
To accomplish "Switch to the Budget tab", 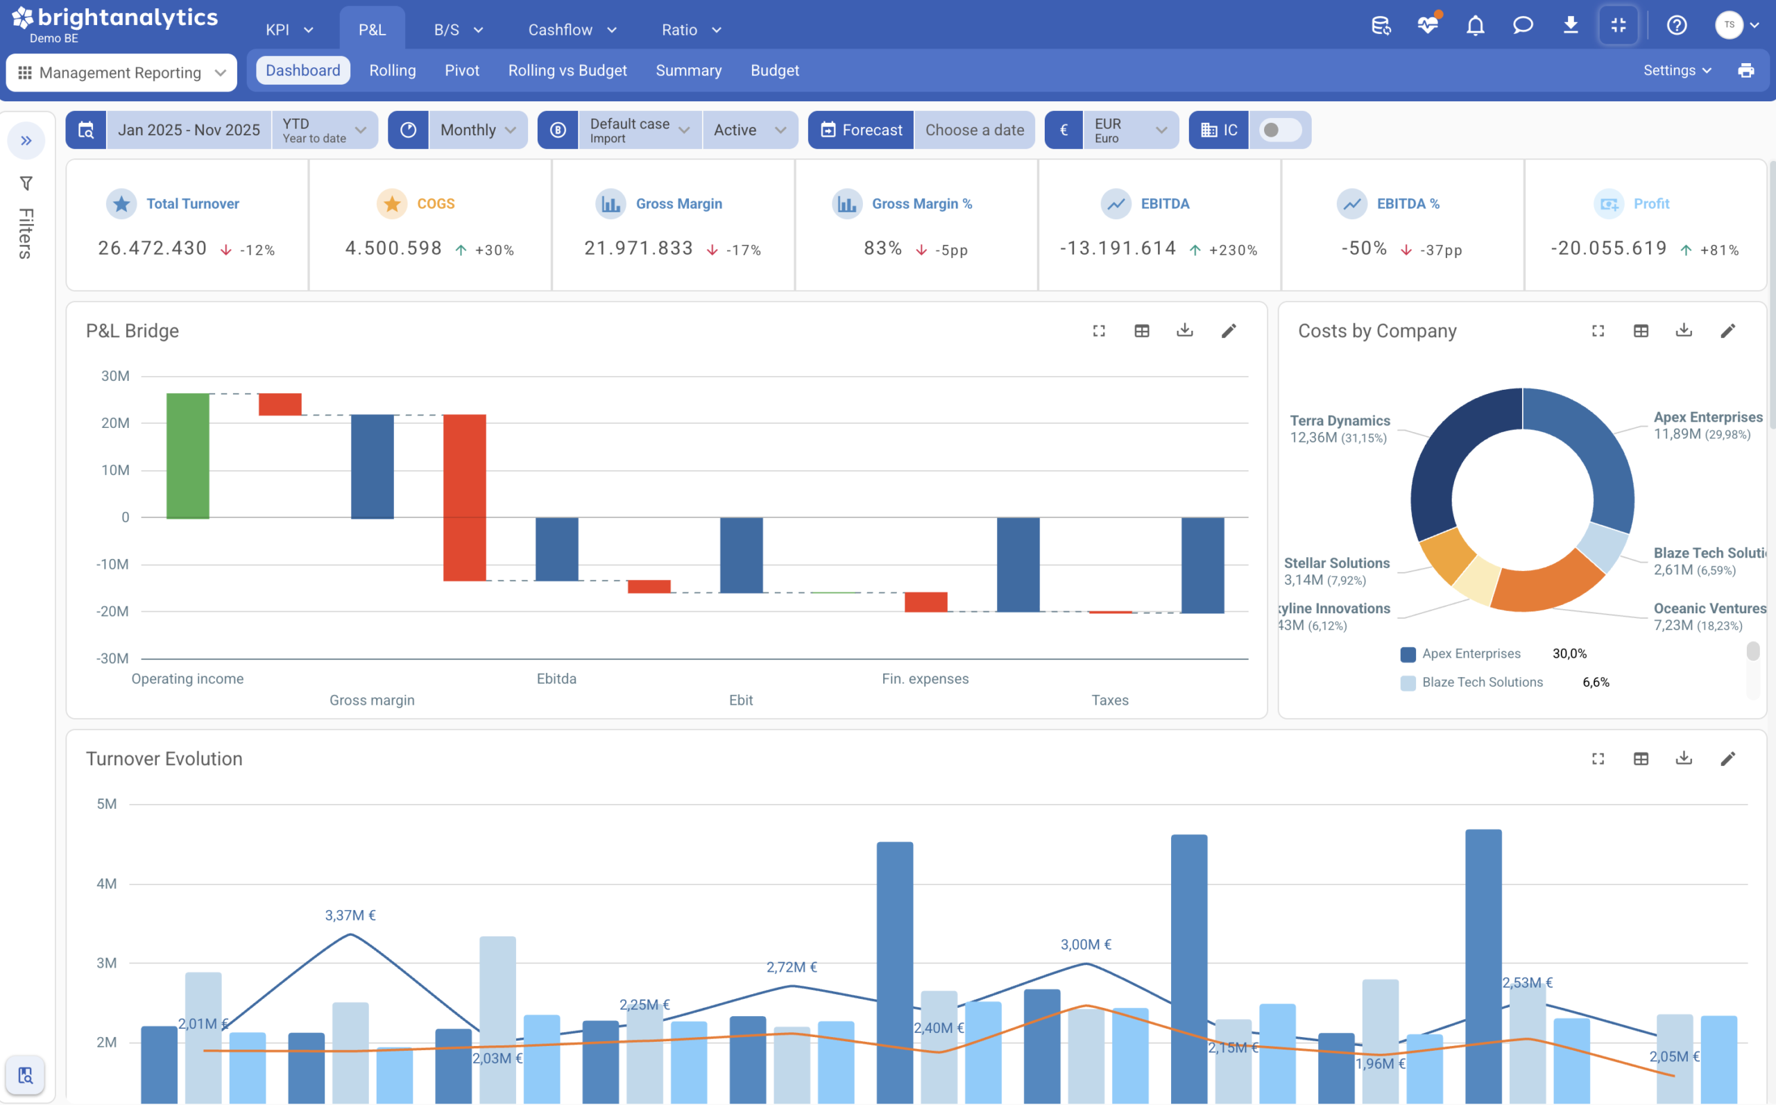I will [x=775, y=70].
